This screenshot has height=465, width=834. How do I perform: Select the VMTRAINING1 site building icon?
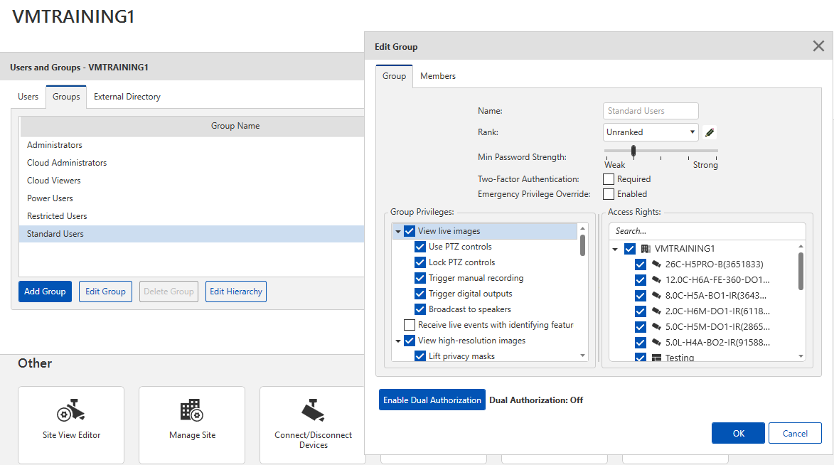tap(646, 248)
